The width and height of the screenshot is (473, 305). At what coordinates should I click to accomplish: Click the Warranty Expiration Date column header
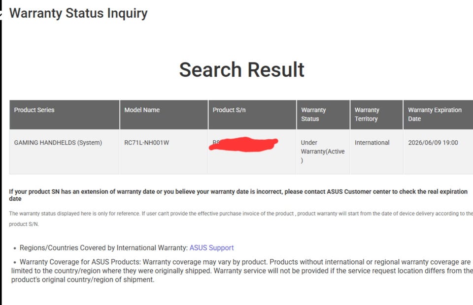pyautogui.click(x=435, y=115)
